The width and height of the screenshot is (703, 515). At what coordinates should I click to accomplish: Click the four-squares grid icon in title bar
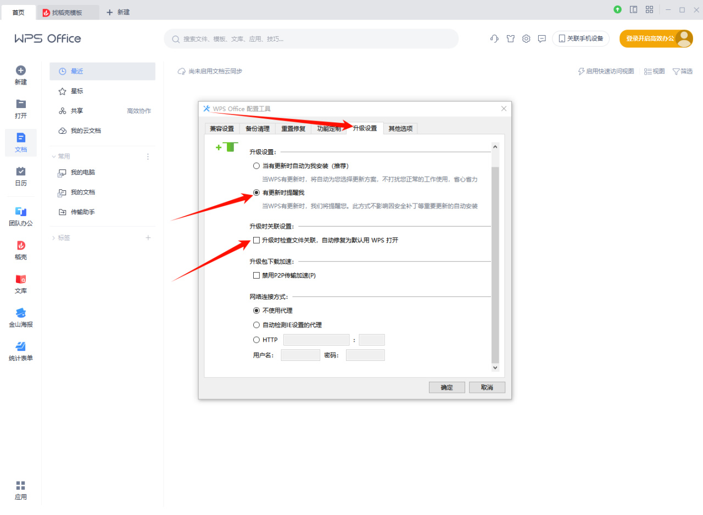649,9
